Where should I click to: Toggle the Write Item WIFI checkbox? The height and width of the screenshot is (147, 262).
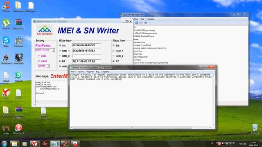60,66
